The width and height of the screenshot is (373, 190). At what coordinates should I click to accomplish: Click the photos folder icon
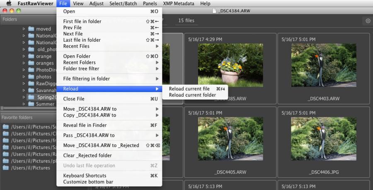coord(31,77)
